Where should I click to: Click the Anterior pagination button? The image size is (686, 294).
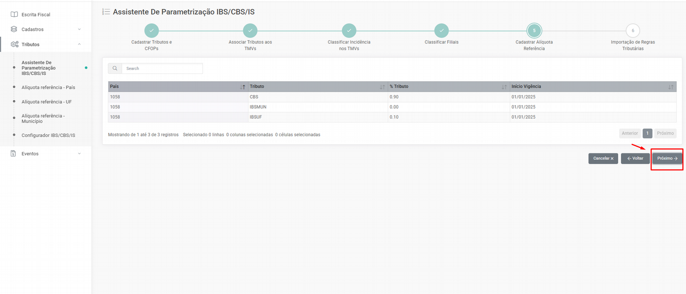click(x=630, y=133)
